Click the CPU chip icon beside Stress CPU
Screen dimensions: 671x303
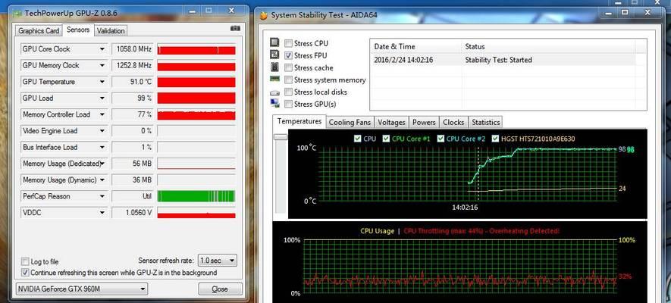click(274, 42)
